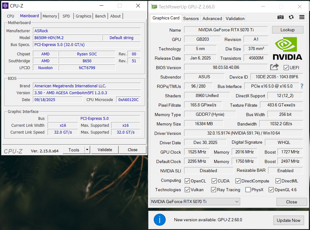Click the Memory Type GDDR7 (Hynix) field
Image resolution: width=310 pixels, height=230 pixels.
point(210,114)
